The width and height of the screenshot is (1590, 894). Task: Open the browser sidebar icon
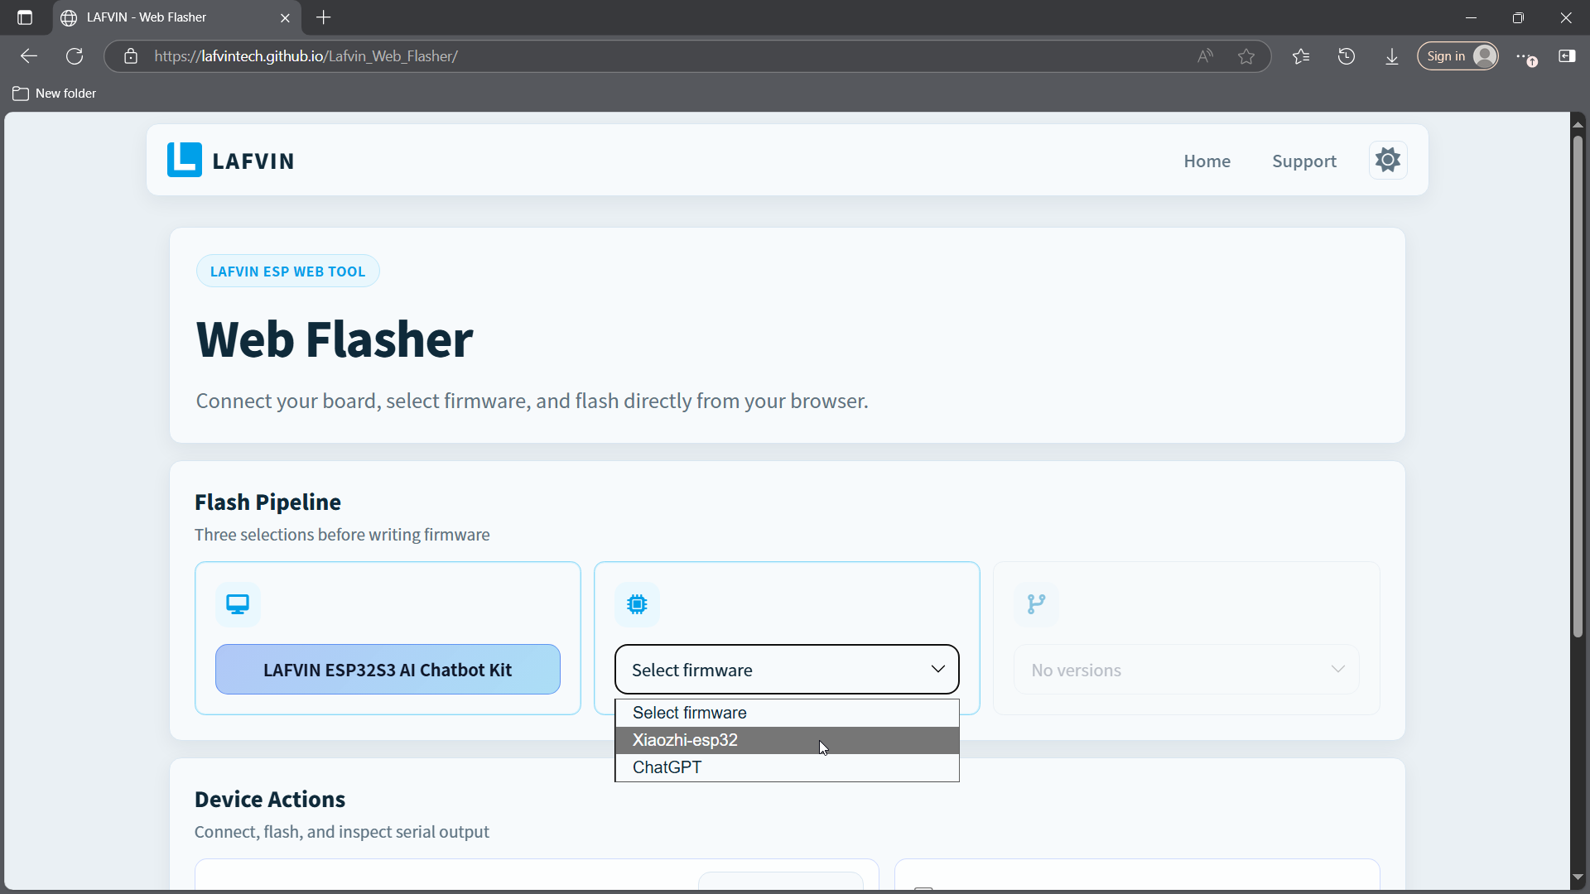(1567, 56)
